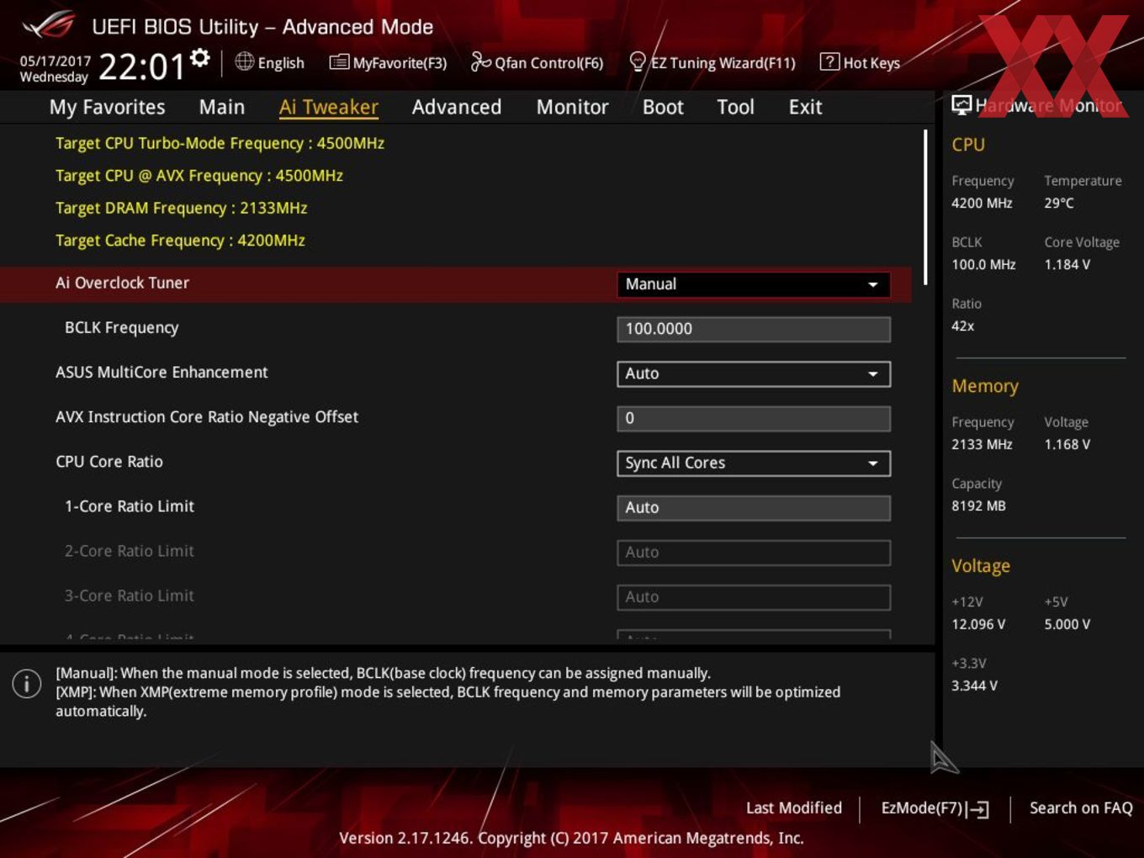
Task: Switch to the Boot tab
Action: (x=663, y=107)
